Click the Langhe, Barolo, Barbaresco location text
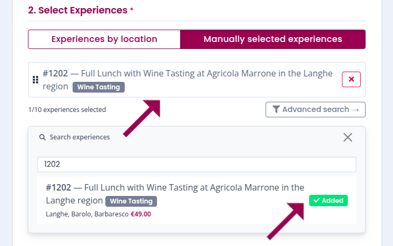393x246 pixels. coord(87,214)
